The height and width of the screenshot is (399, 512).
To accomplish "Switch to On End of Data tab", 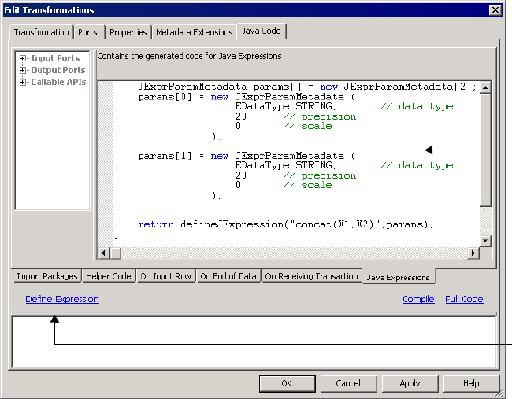I will click(228, 276).
